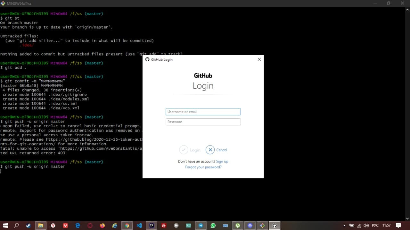Viewport: 410px width, 230px height.
Task: Follow the Sign up link
Action: click(222, 161)
